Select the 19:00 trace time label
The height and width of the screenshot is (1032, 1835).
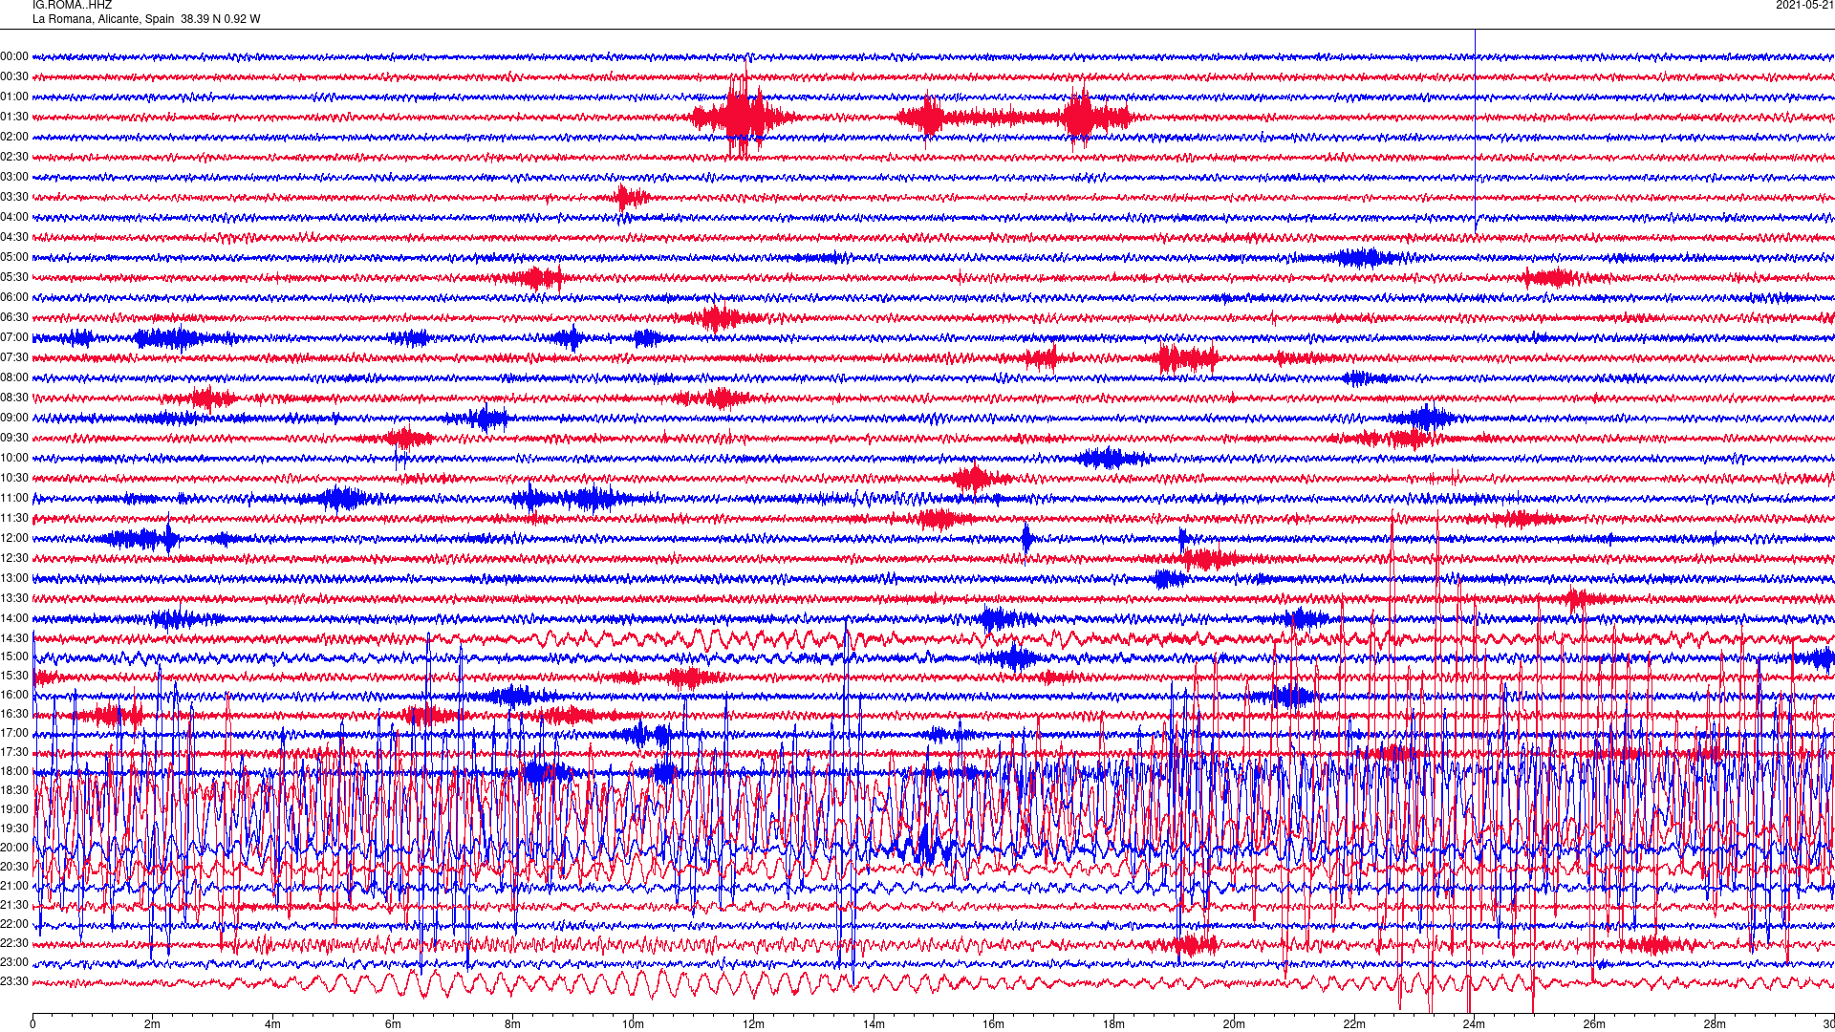[14, 809]
